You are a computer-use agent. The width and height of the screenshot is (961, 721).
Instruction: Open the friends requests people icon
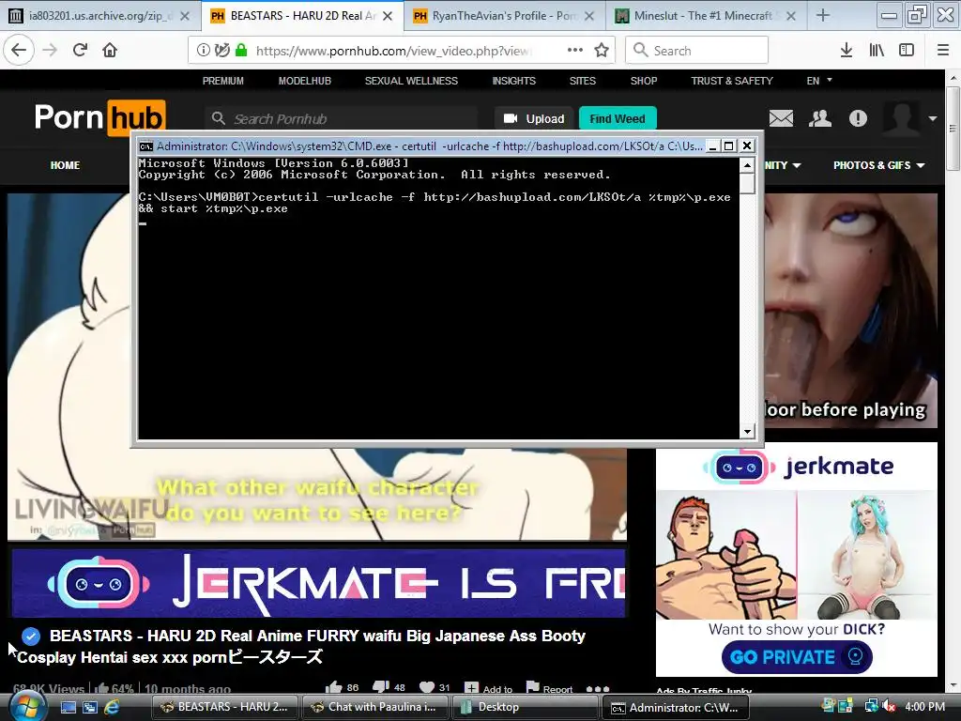pos(820,118)
